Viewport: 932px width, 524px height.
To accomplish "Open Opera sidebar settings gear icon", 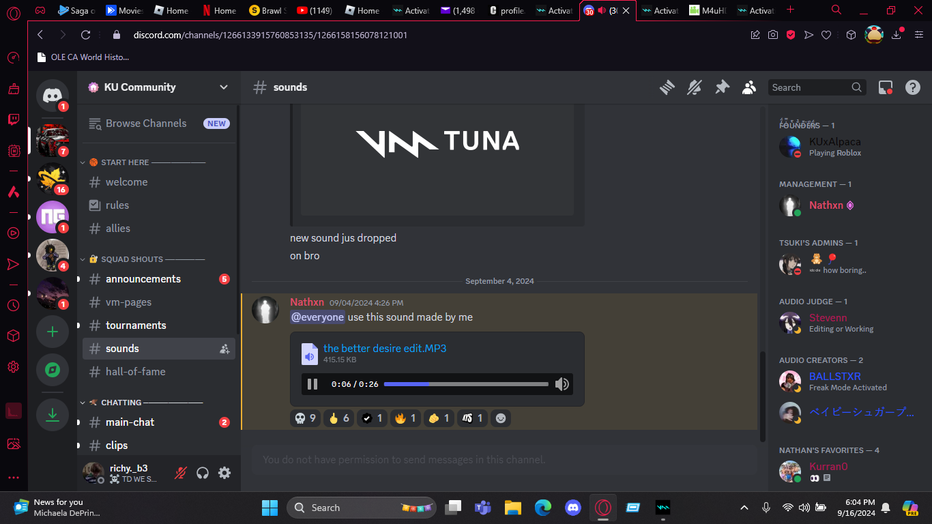I will (x=14, y=366).
